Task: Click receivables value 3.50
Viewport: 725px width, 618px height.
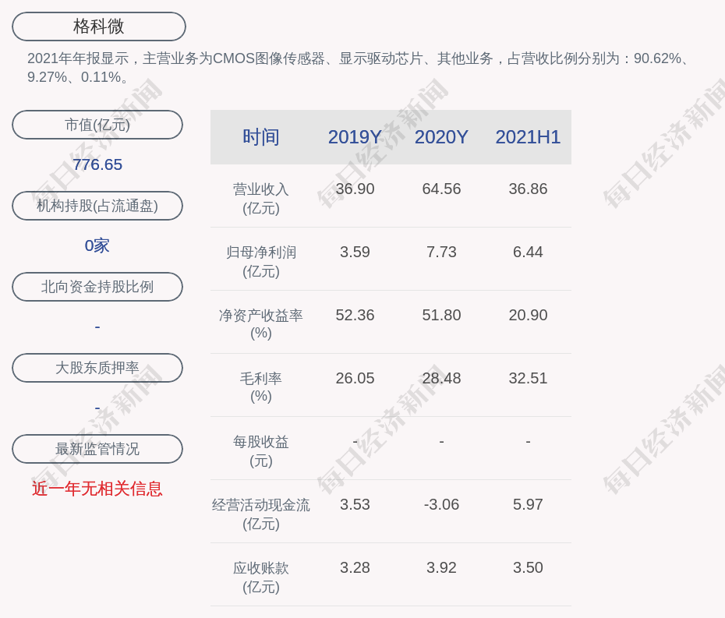Action: click(x=528, y=567)
